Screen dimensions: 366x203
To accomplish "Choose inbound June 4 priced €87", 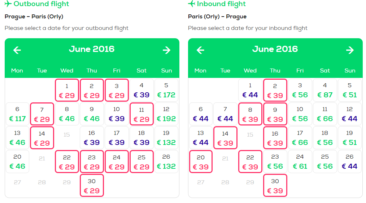I will click(x=325, y=90).
